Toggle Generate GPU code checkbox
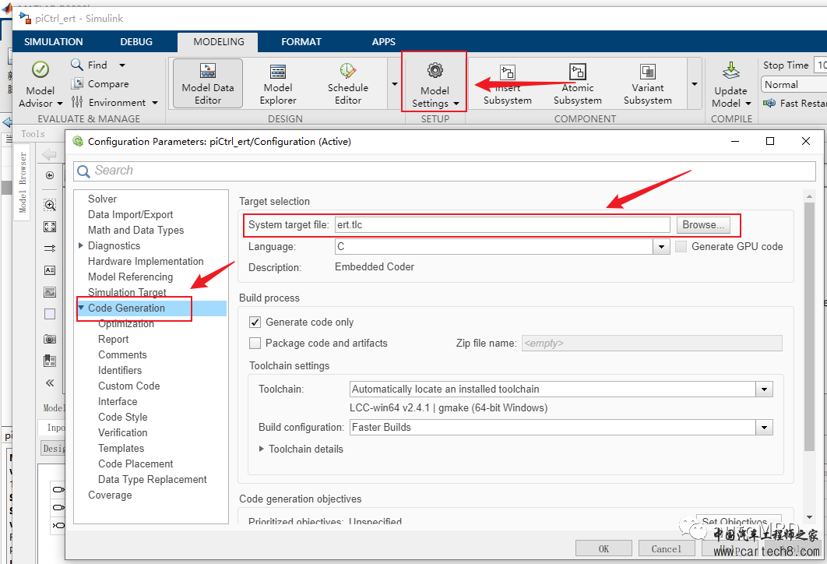This screenshot has height=564, width=827. (x=681, y=246)
